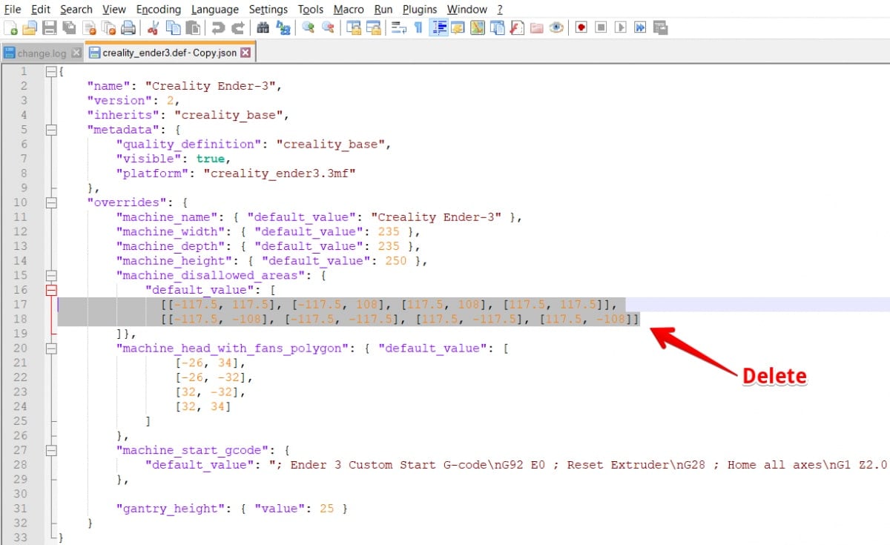The image size is (890, 545).
Task: Collapse the "machine_head_with_fans_polygon" fold marker
Action: pyautogui.click(x=51, y=348)
